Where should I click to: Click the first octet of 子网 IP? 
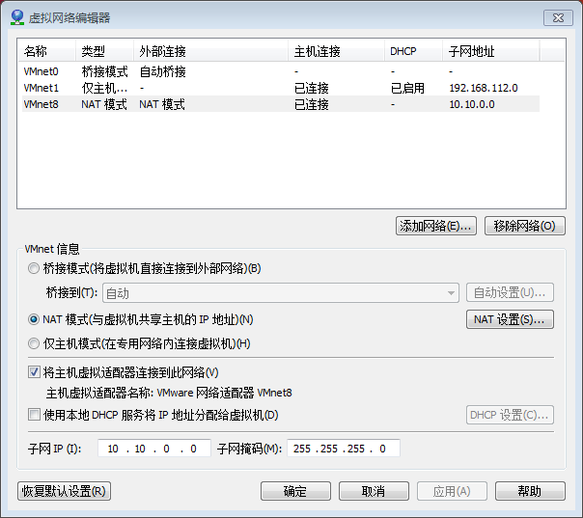(113, 449)
